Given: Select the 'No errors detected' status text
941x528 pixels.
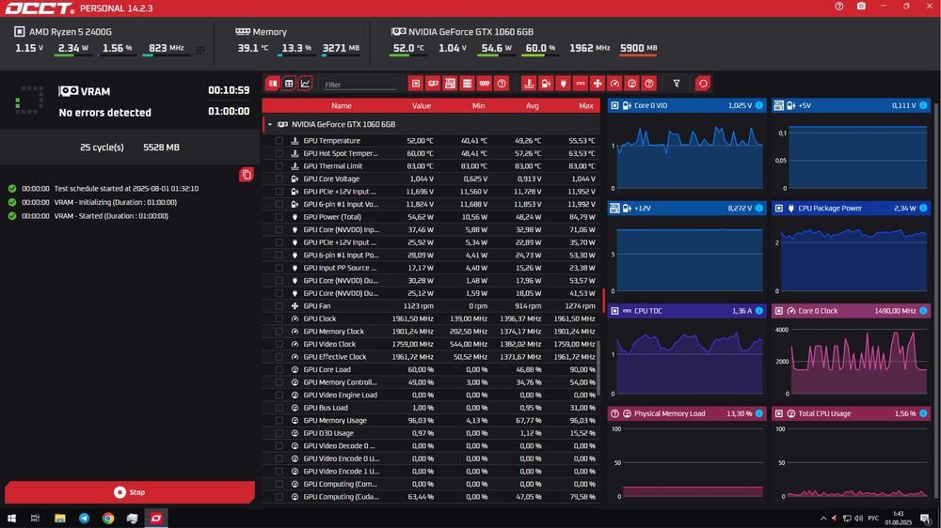Looking at the screenshot, I should [105, 113].
